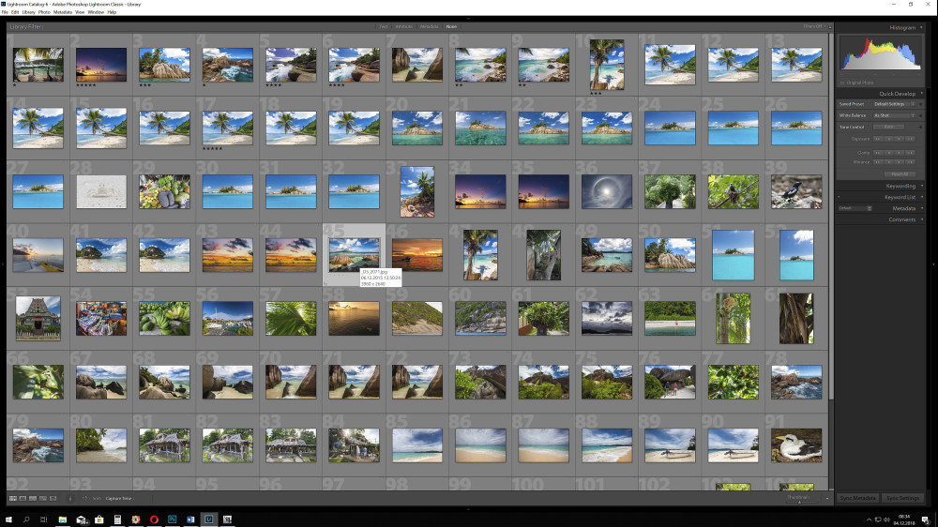The height and width of the screenshot is (527, 938).
Task: Switch to Survey view icon
Action: coord(43,498)
